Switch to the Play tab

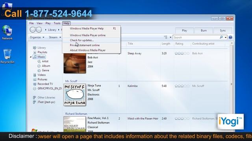tap(184, 31)
